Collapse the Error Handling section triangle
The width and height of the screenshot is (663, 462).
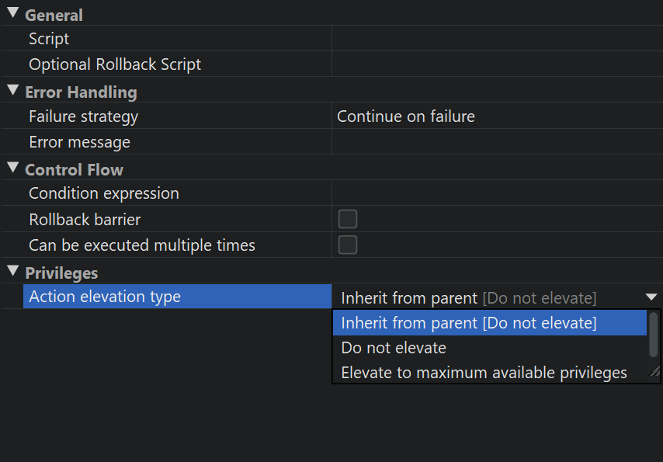click(12, 90)
